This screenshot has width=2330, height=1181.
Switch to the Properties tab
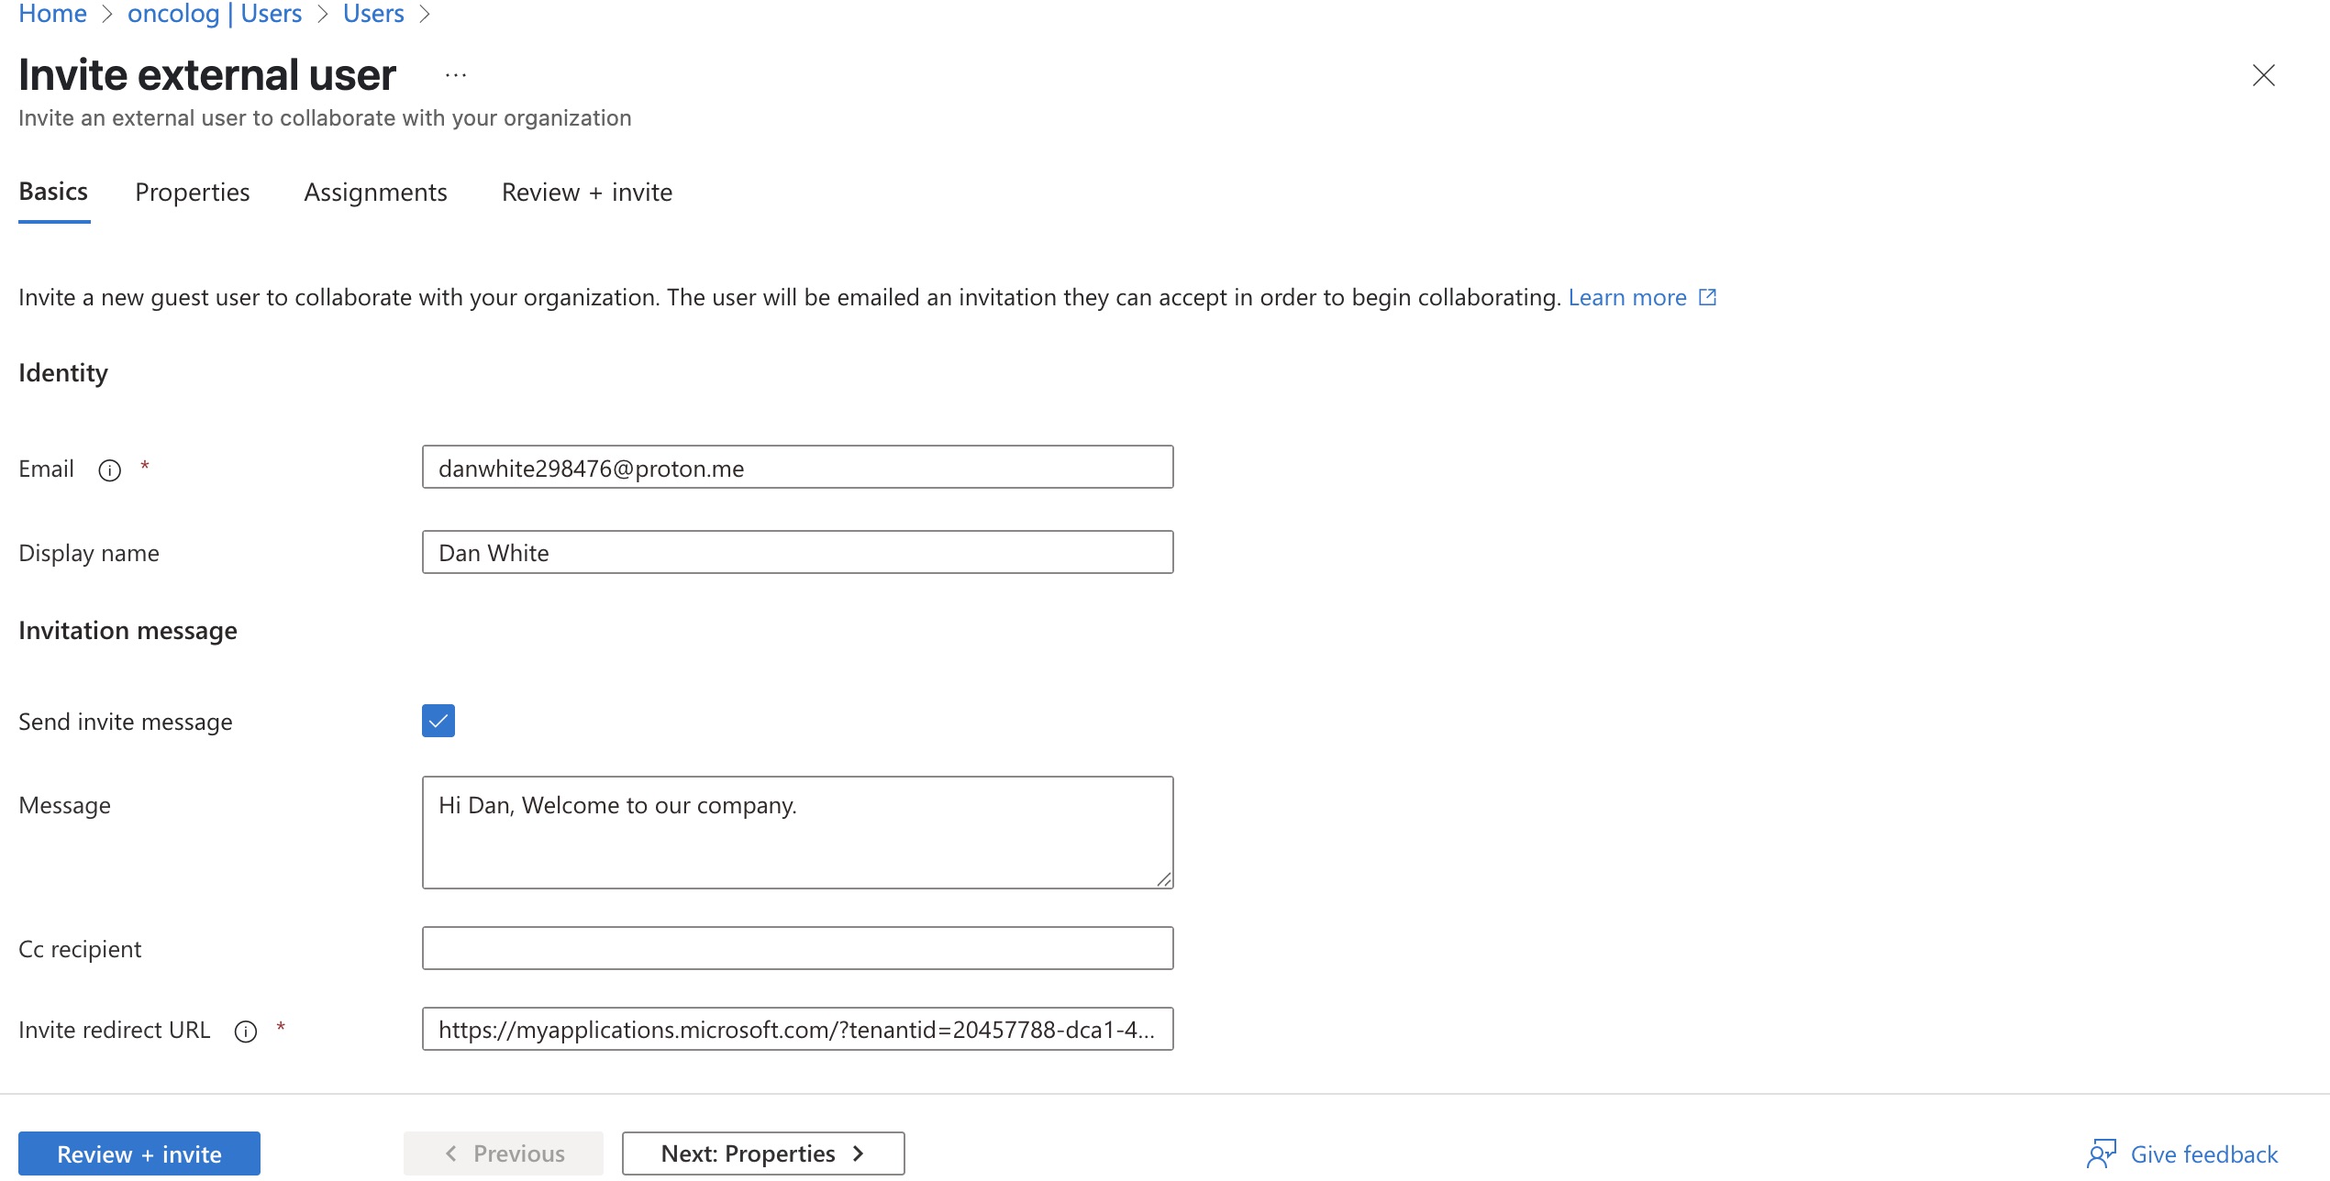(x=193, y=193)
